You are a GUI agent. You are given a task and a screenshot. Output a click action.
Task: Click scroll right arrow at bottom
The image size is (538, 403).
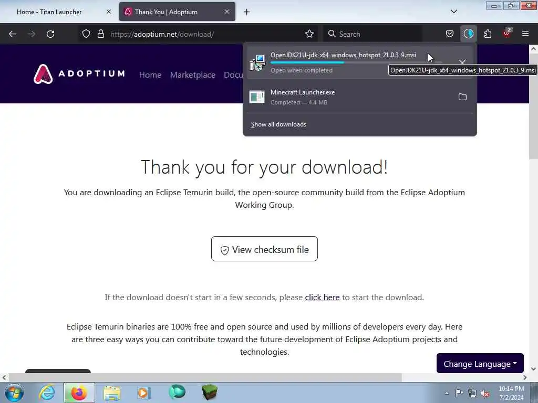tap(525, 377)
